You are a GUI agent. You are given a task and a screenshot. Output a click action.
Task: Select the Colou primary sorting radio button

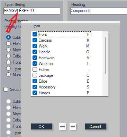[x=9, y=56]
